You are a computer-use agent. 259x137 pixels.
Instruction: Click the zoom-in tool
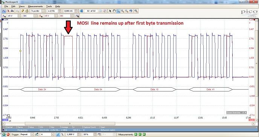point(122,11)
